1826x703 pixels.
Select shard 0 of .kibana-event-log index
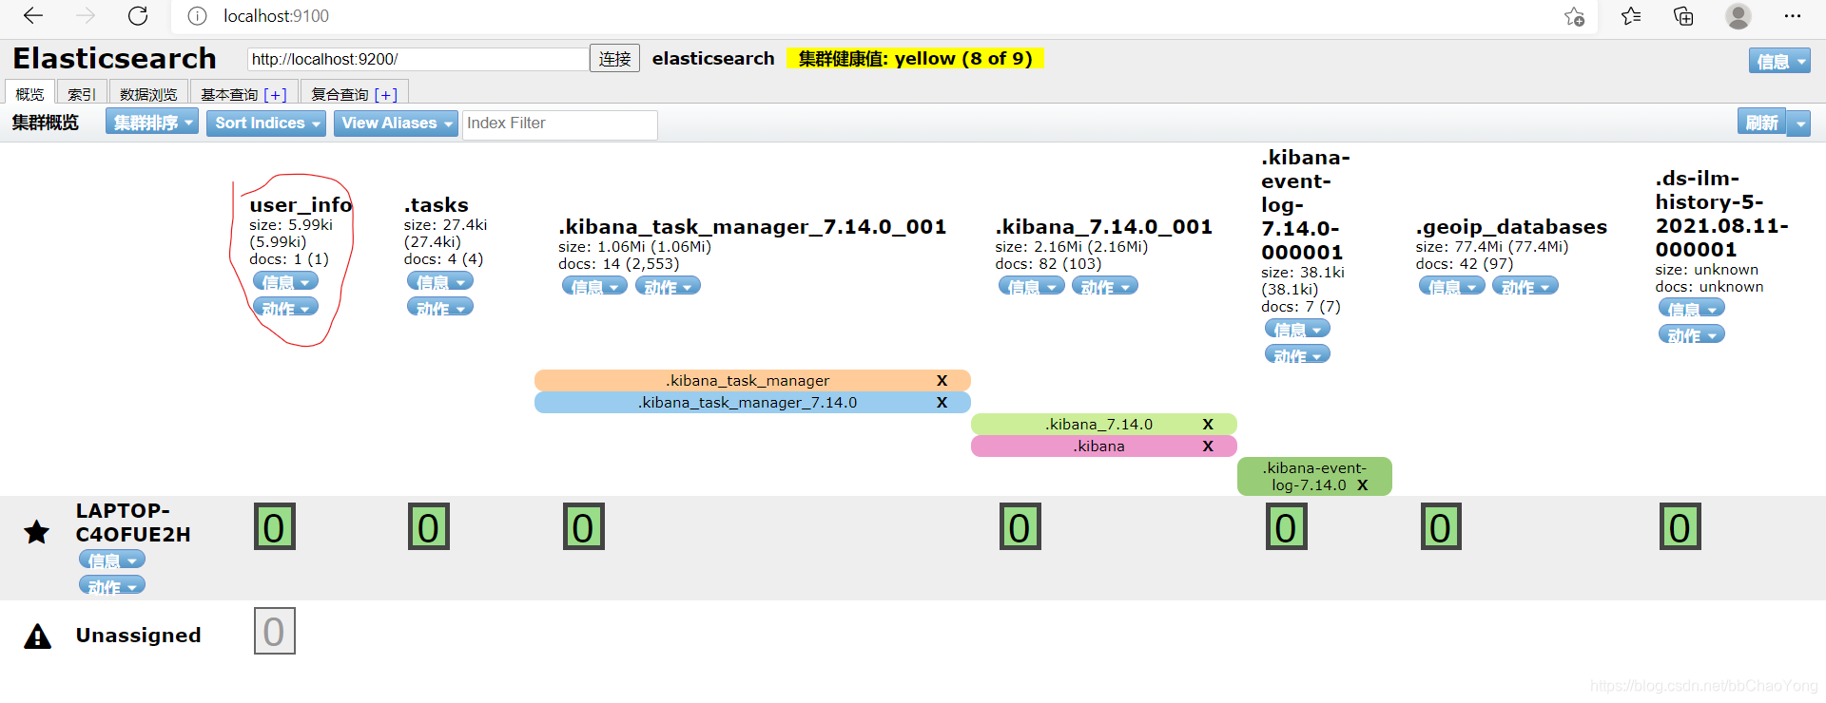pos(1287,527)
